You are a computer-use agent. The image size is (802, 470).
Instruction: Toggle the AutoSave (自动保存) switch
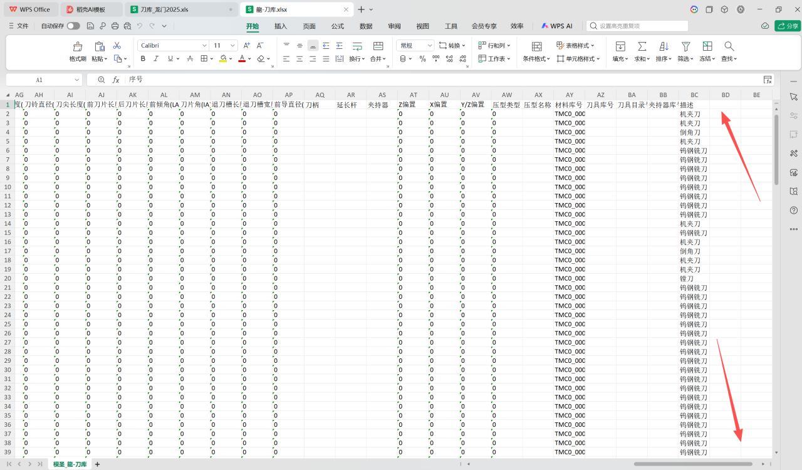(73, 26)
